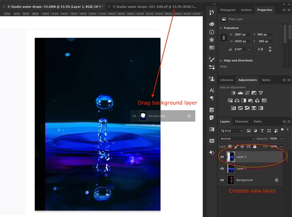The image size is (292, 217).
Task: Close the Studio water drops-33.ARW document tab
Action: (4, 7)
